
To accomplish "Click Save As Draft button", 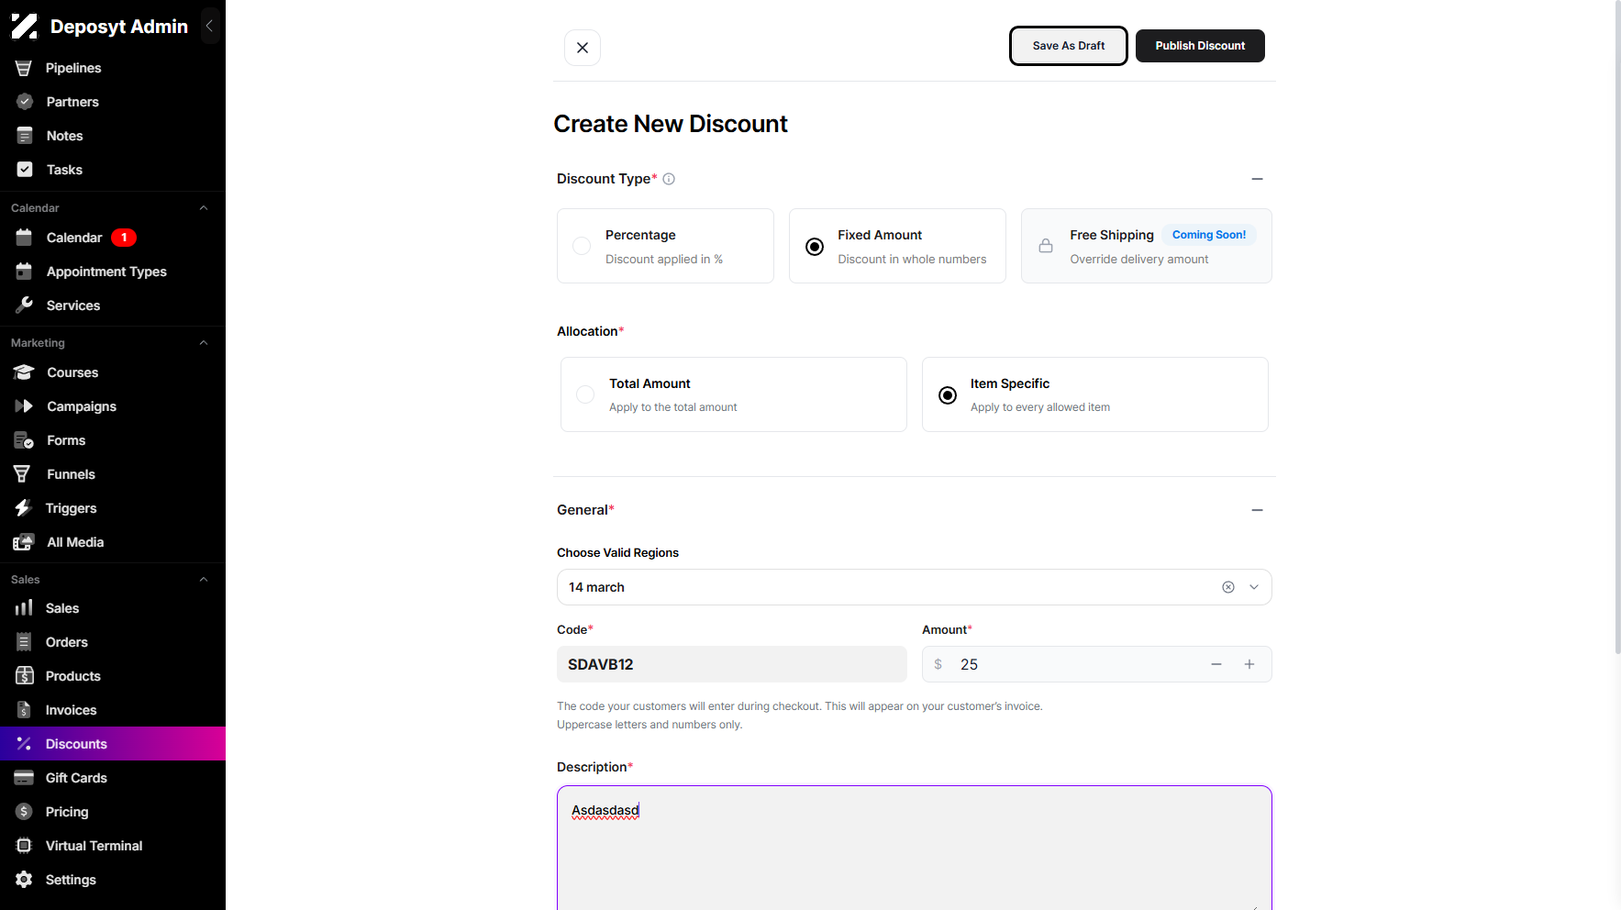I will click(1069, 46).
